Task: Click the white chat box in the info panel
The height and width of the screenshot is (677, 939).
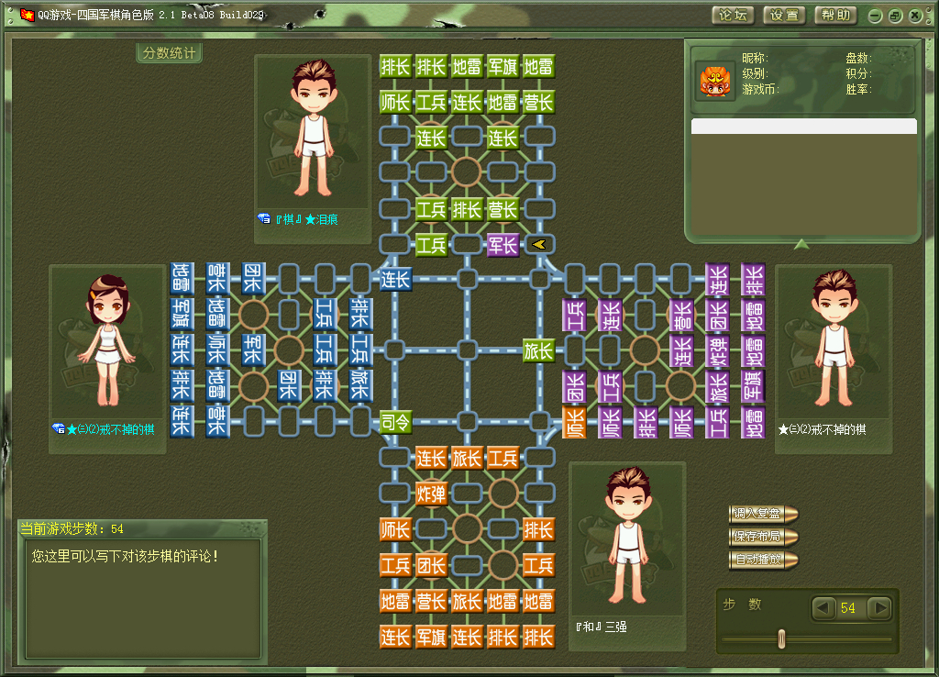Action: click(803, 126)
